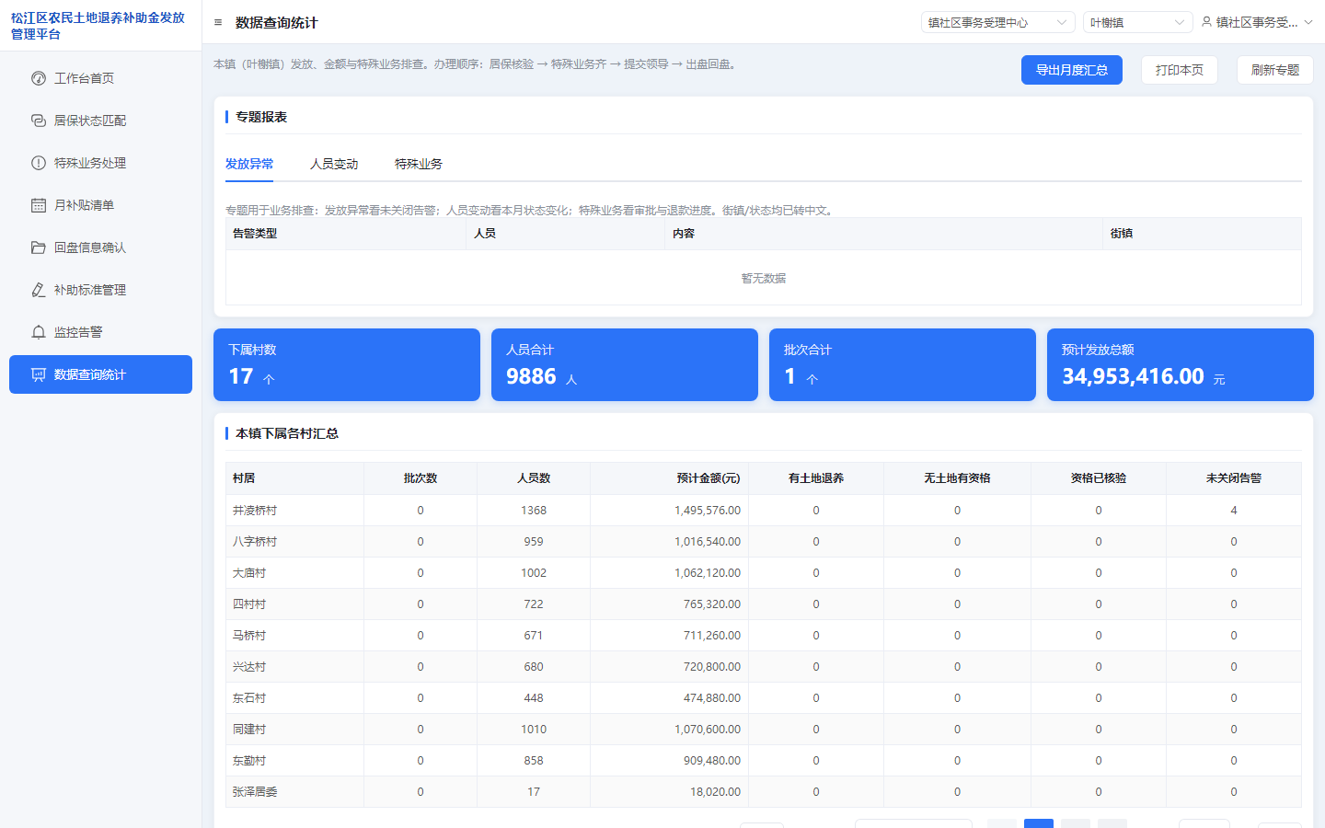Viewport: 1325px width, 828px height.
Task: Click the 打印本页 button
Action: coord(1180,70)
